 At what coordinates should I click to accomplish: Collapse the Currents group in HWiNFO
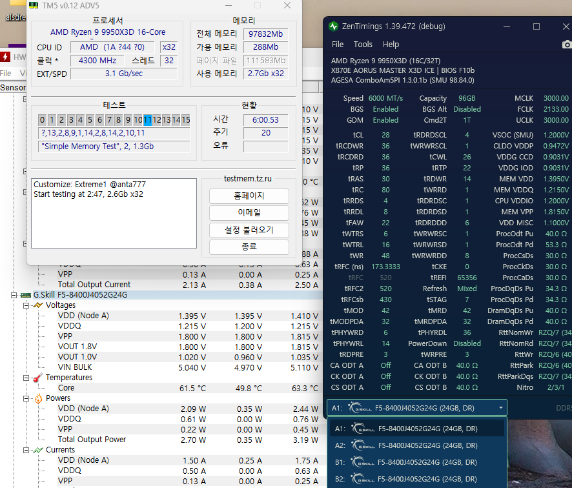(26, 450)
